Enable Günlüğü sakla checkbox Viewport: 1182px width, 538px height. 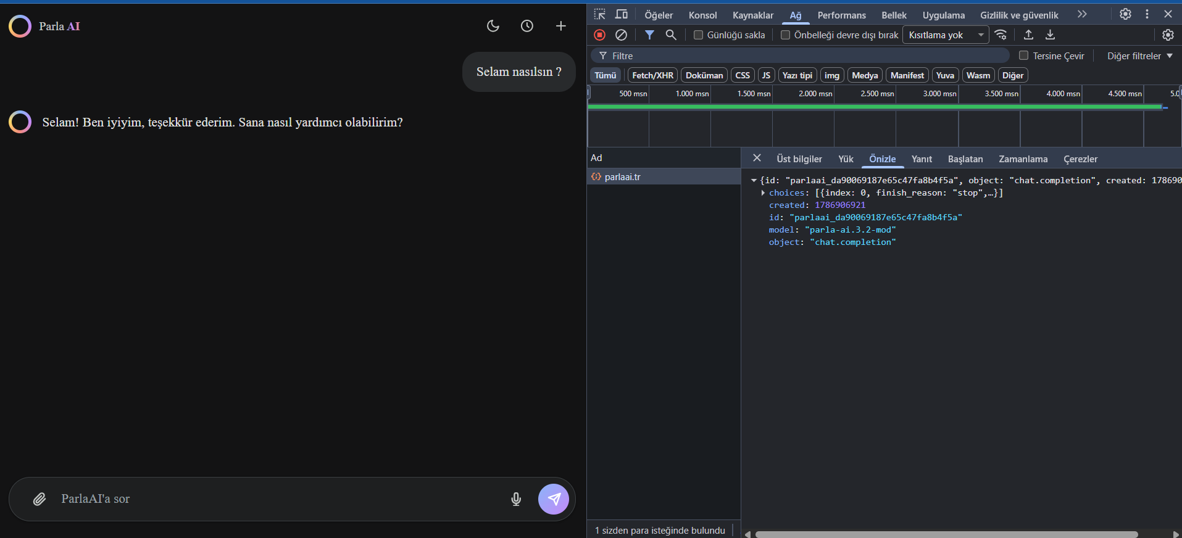pos(698,35)
